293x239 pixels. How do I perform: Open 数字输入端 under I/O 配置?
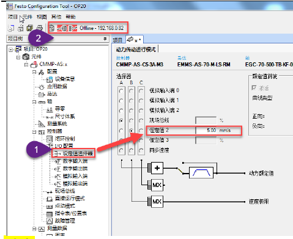75,161
